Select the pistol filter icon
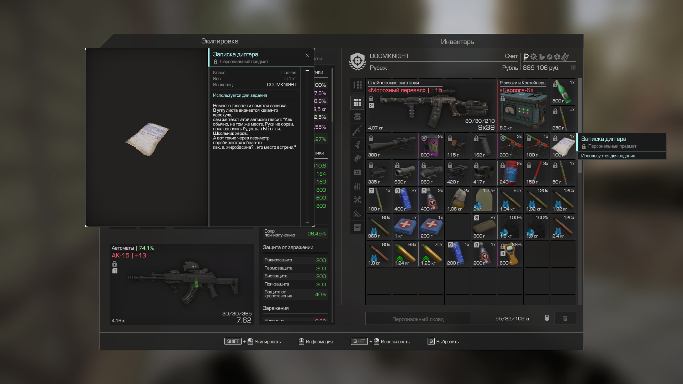This screenshot has height=384, width=683. coord(357,144)
